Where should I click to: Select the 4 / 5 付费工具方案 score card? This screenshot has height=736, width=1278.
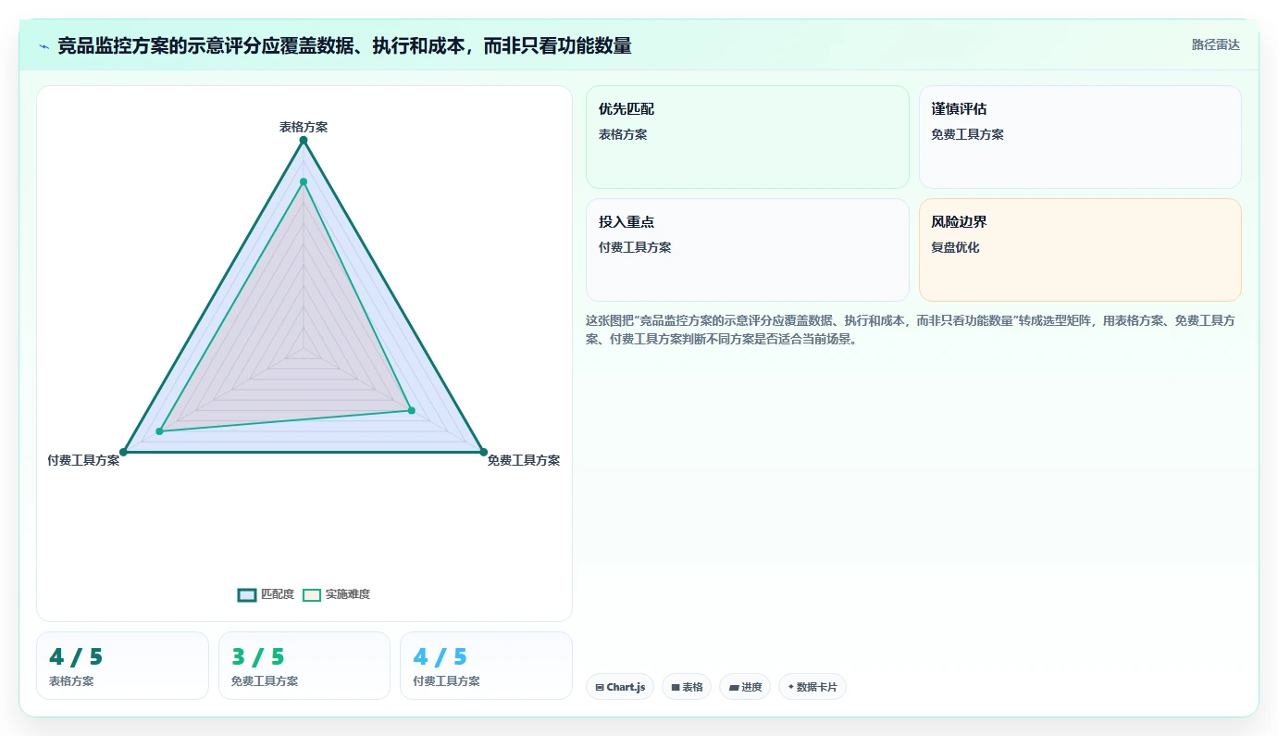[486, 666]
